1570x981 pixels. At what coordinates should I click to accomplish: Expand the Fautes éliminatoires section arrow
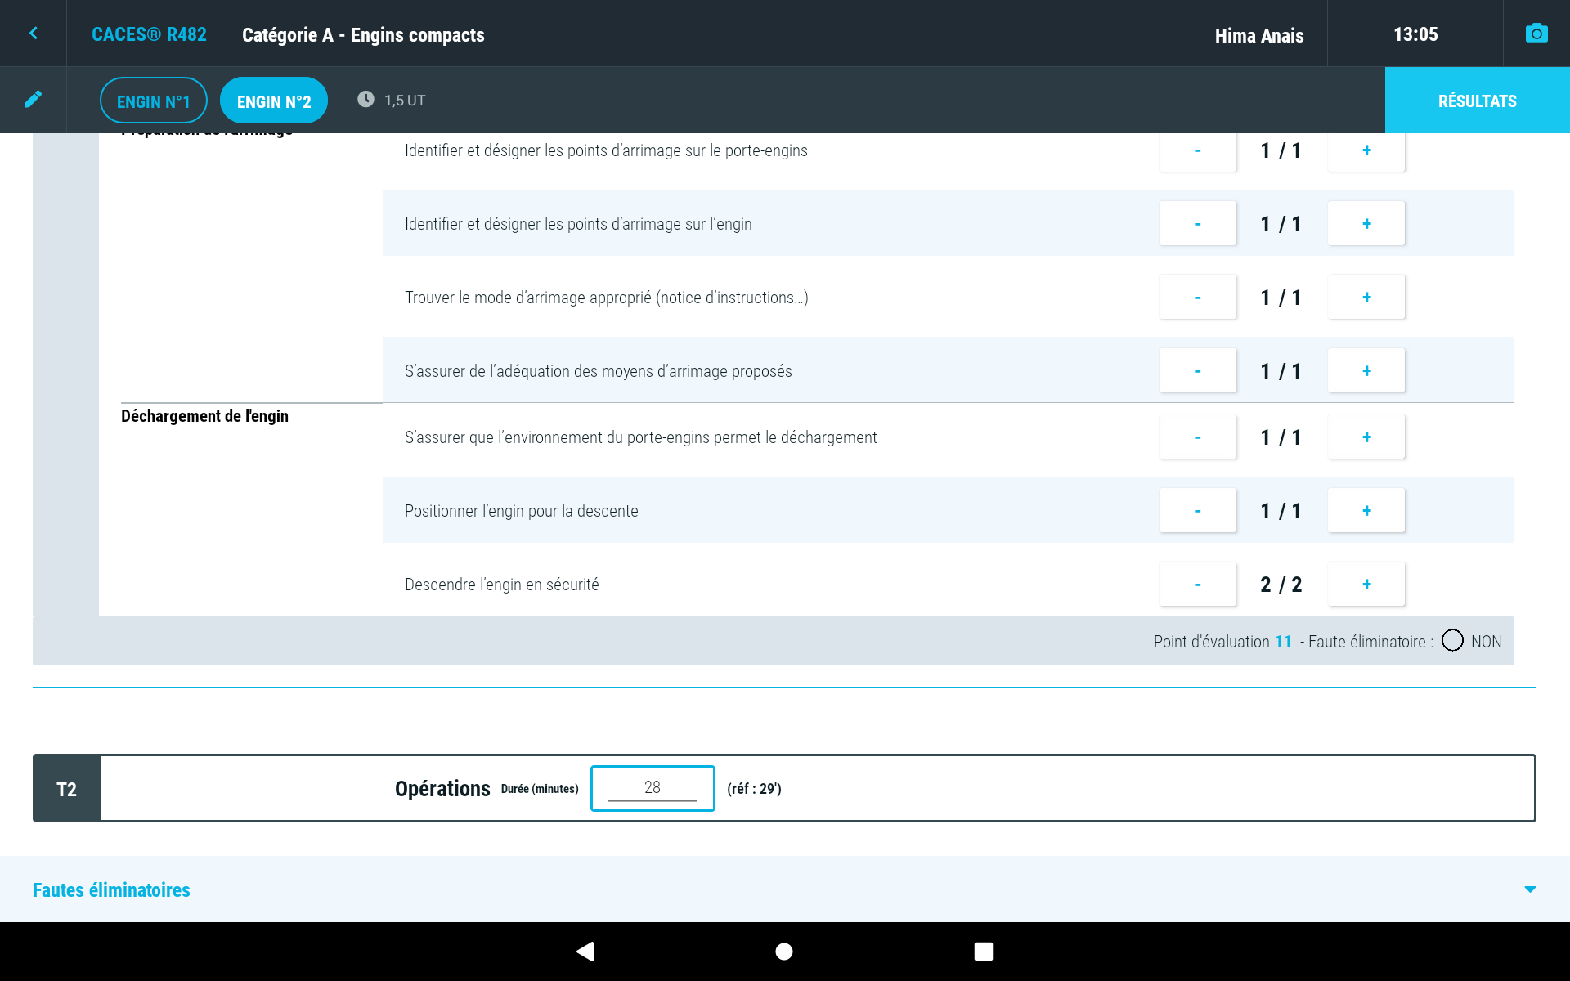pyautogui.click(x=1530, y=889)
